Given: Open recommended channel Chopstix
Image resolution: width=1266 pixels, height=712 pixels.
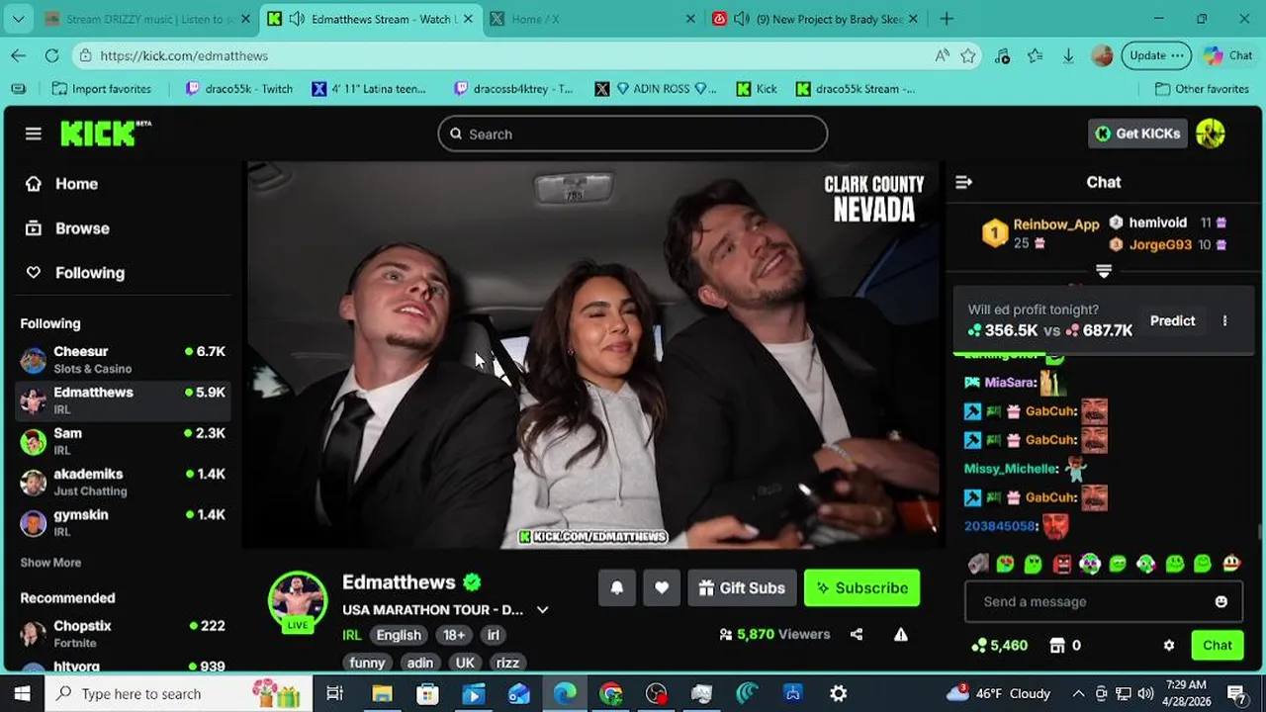Looking at the screenshot, I should (123, 634).
